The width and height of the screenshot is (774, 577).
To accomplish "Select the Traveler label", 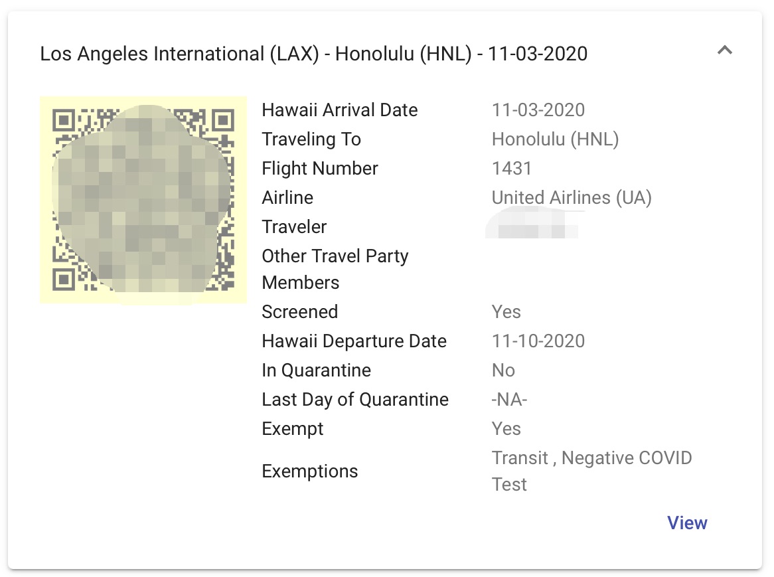I will pyautogui.click(x=294, y=227).
